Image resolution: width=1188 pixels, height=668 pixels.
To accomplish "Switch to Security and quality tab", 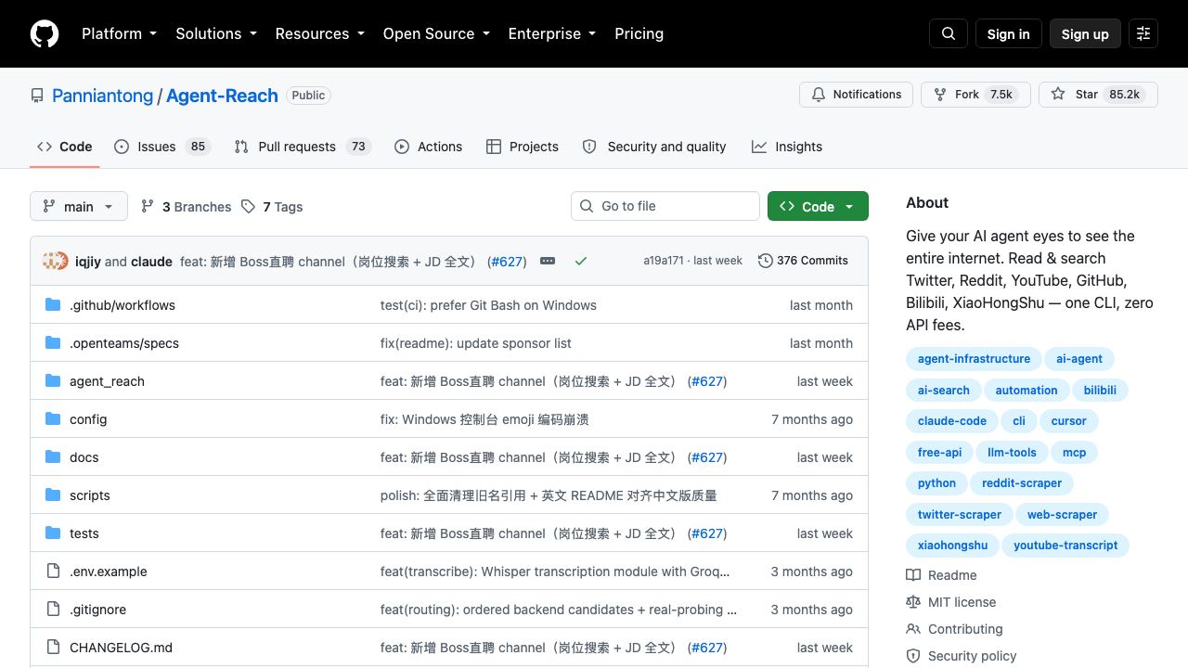I will click(654, 147).
